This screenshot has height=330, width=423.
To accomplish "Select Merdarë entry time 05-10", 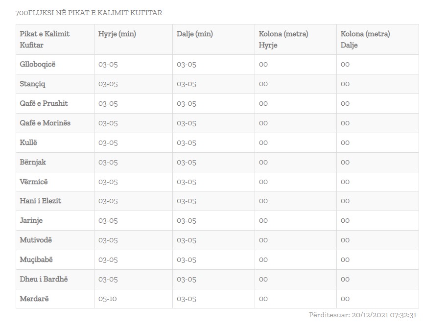I will [108, 299].
